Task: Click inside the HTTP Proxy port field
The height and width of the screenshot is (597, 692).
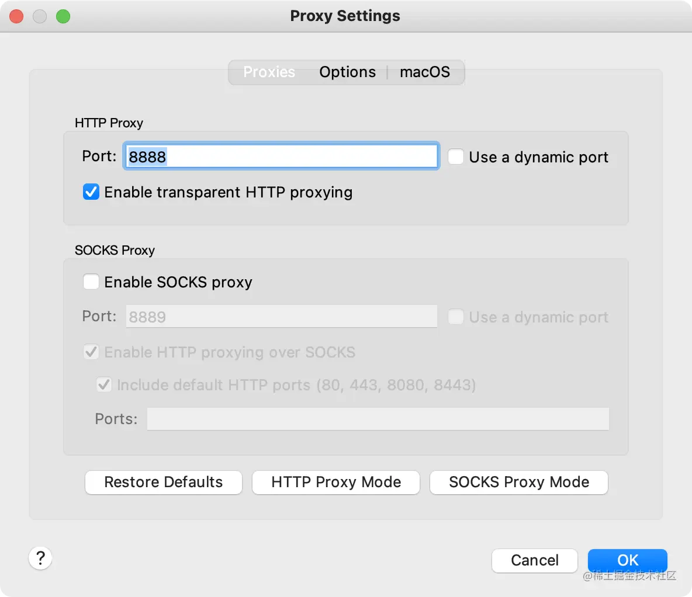Action: click(281, 156)
